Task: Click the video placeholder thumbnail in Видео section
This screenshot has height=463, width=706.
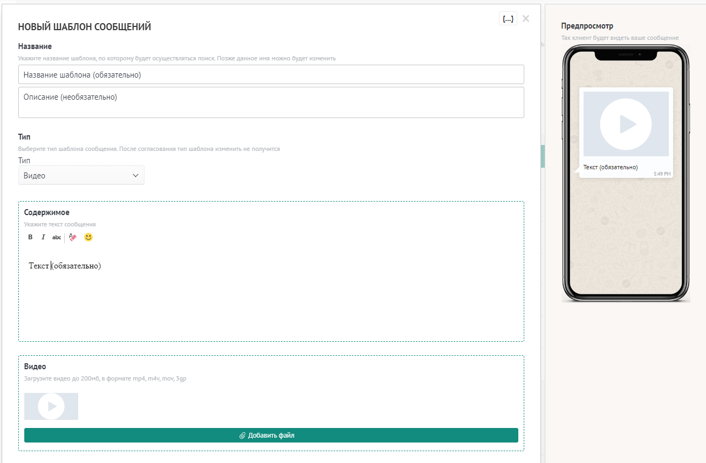Action: pyautogui.click(x=51, y=406)
